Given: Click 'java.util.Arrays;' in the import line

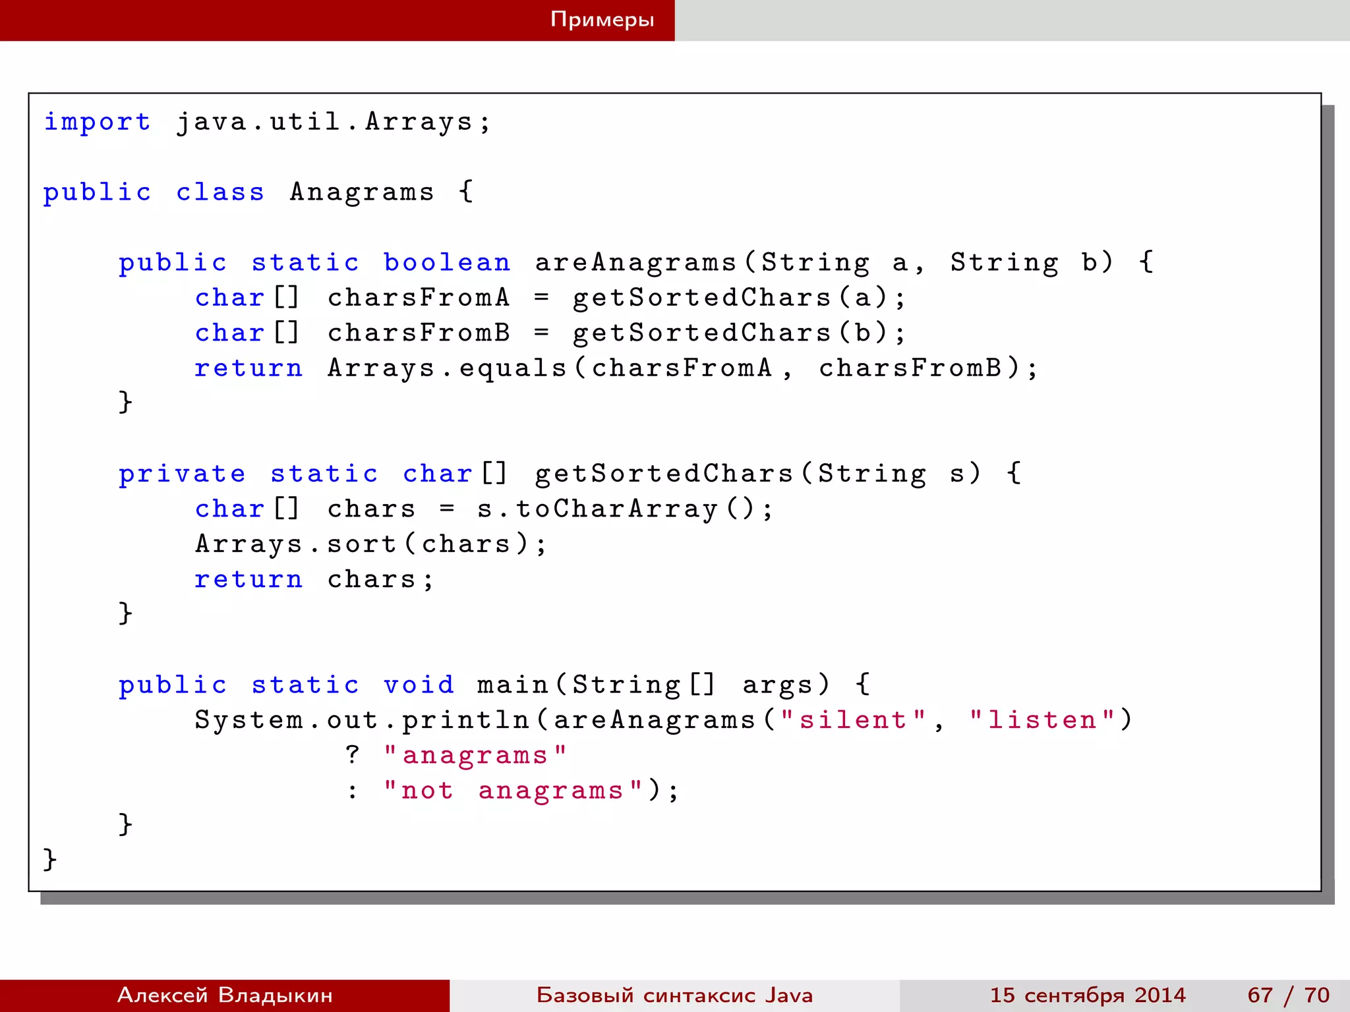Looking at the screenshot, I should point(334,123).
